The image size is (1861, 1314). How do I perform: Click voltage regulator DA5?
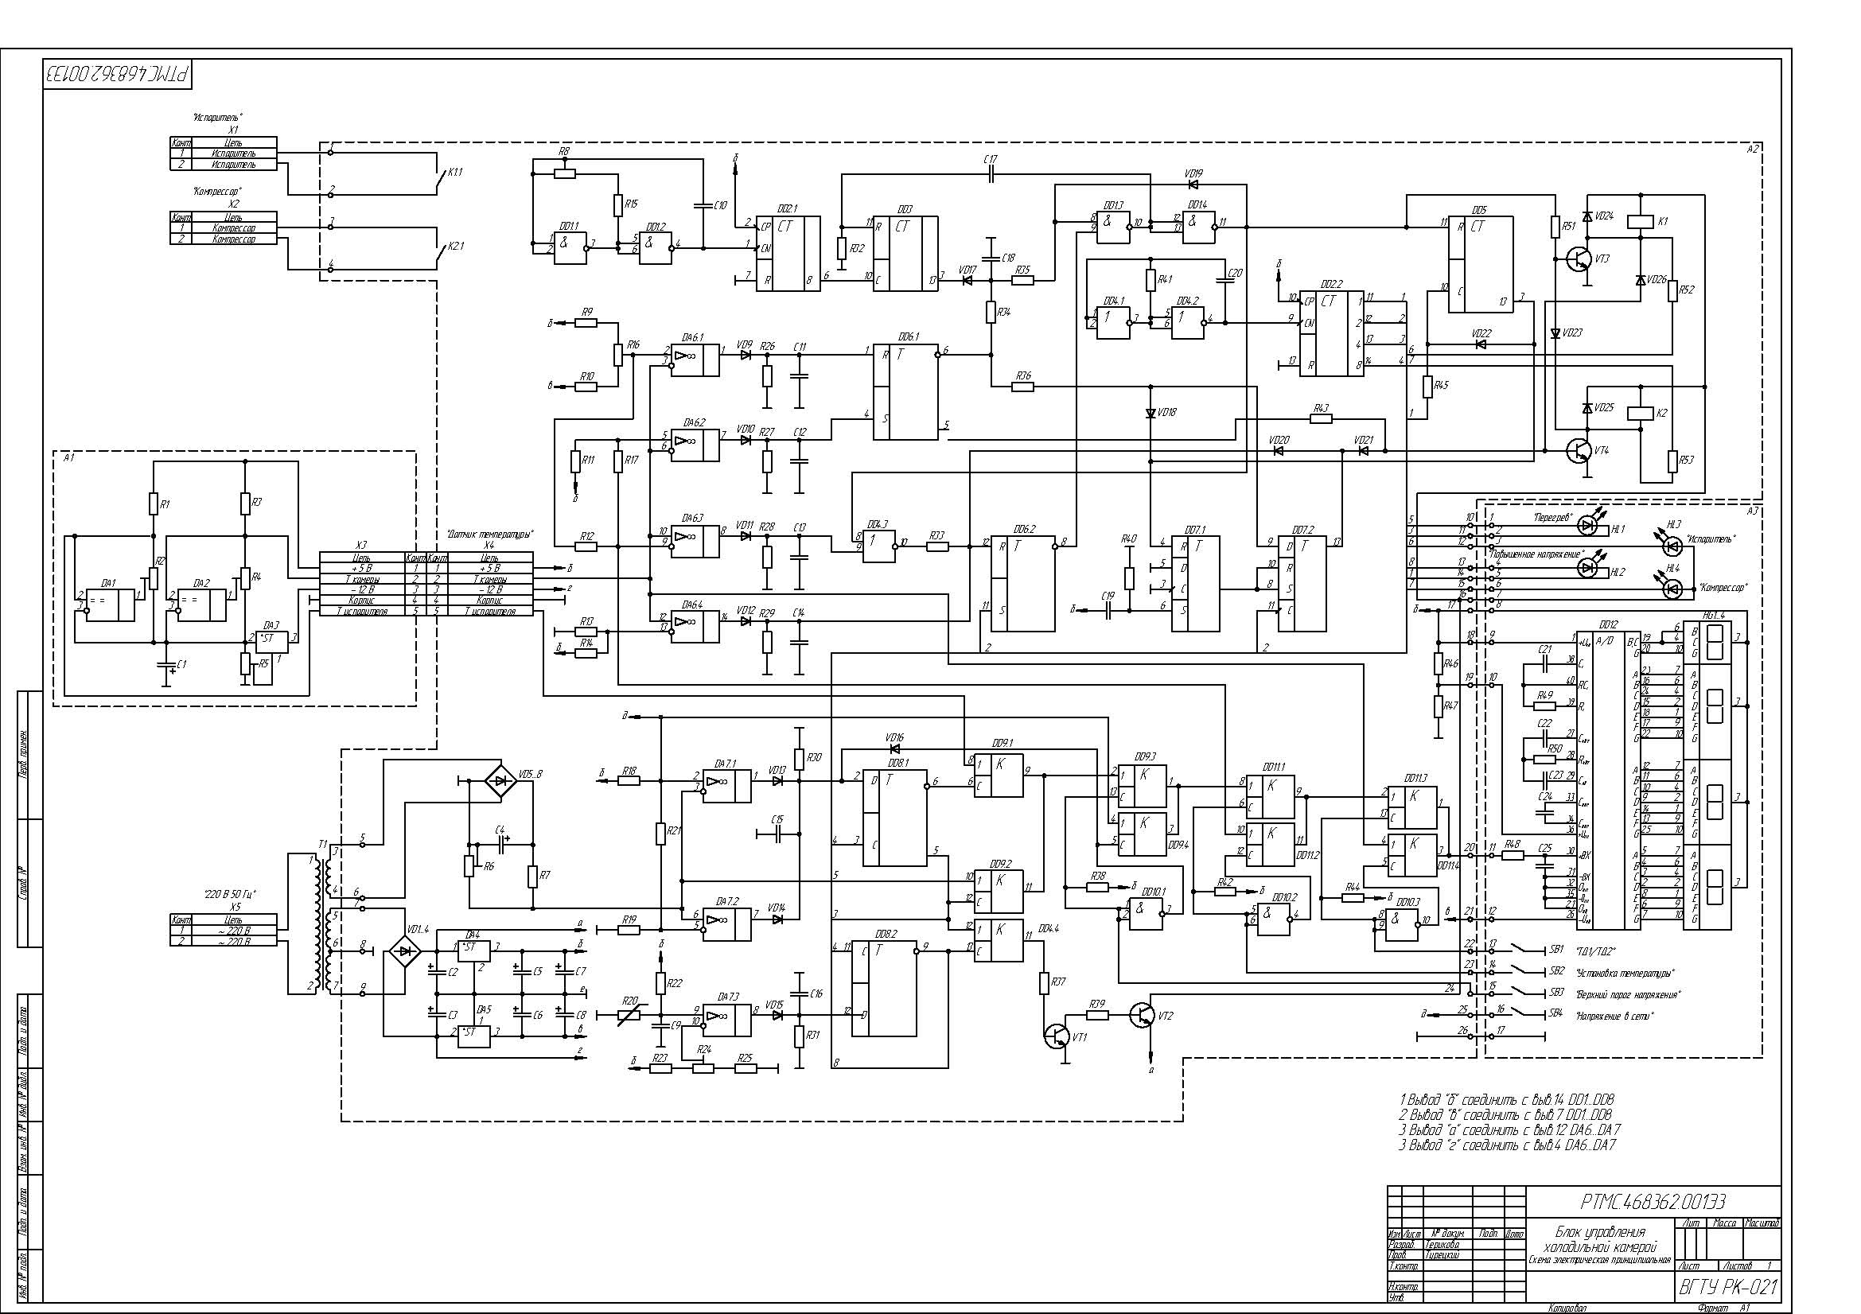point(473,1036)
